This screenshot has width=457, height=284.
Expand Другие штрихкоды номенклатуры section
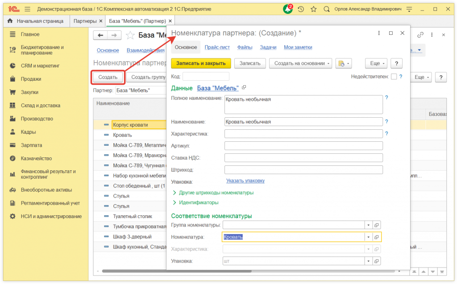coord(216,193)
